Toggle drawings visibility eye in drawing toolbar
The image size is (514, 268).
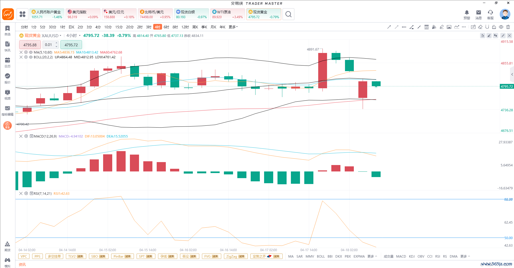(501, 27)
